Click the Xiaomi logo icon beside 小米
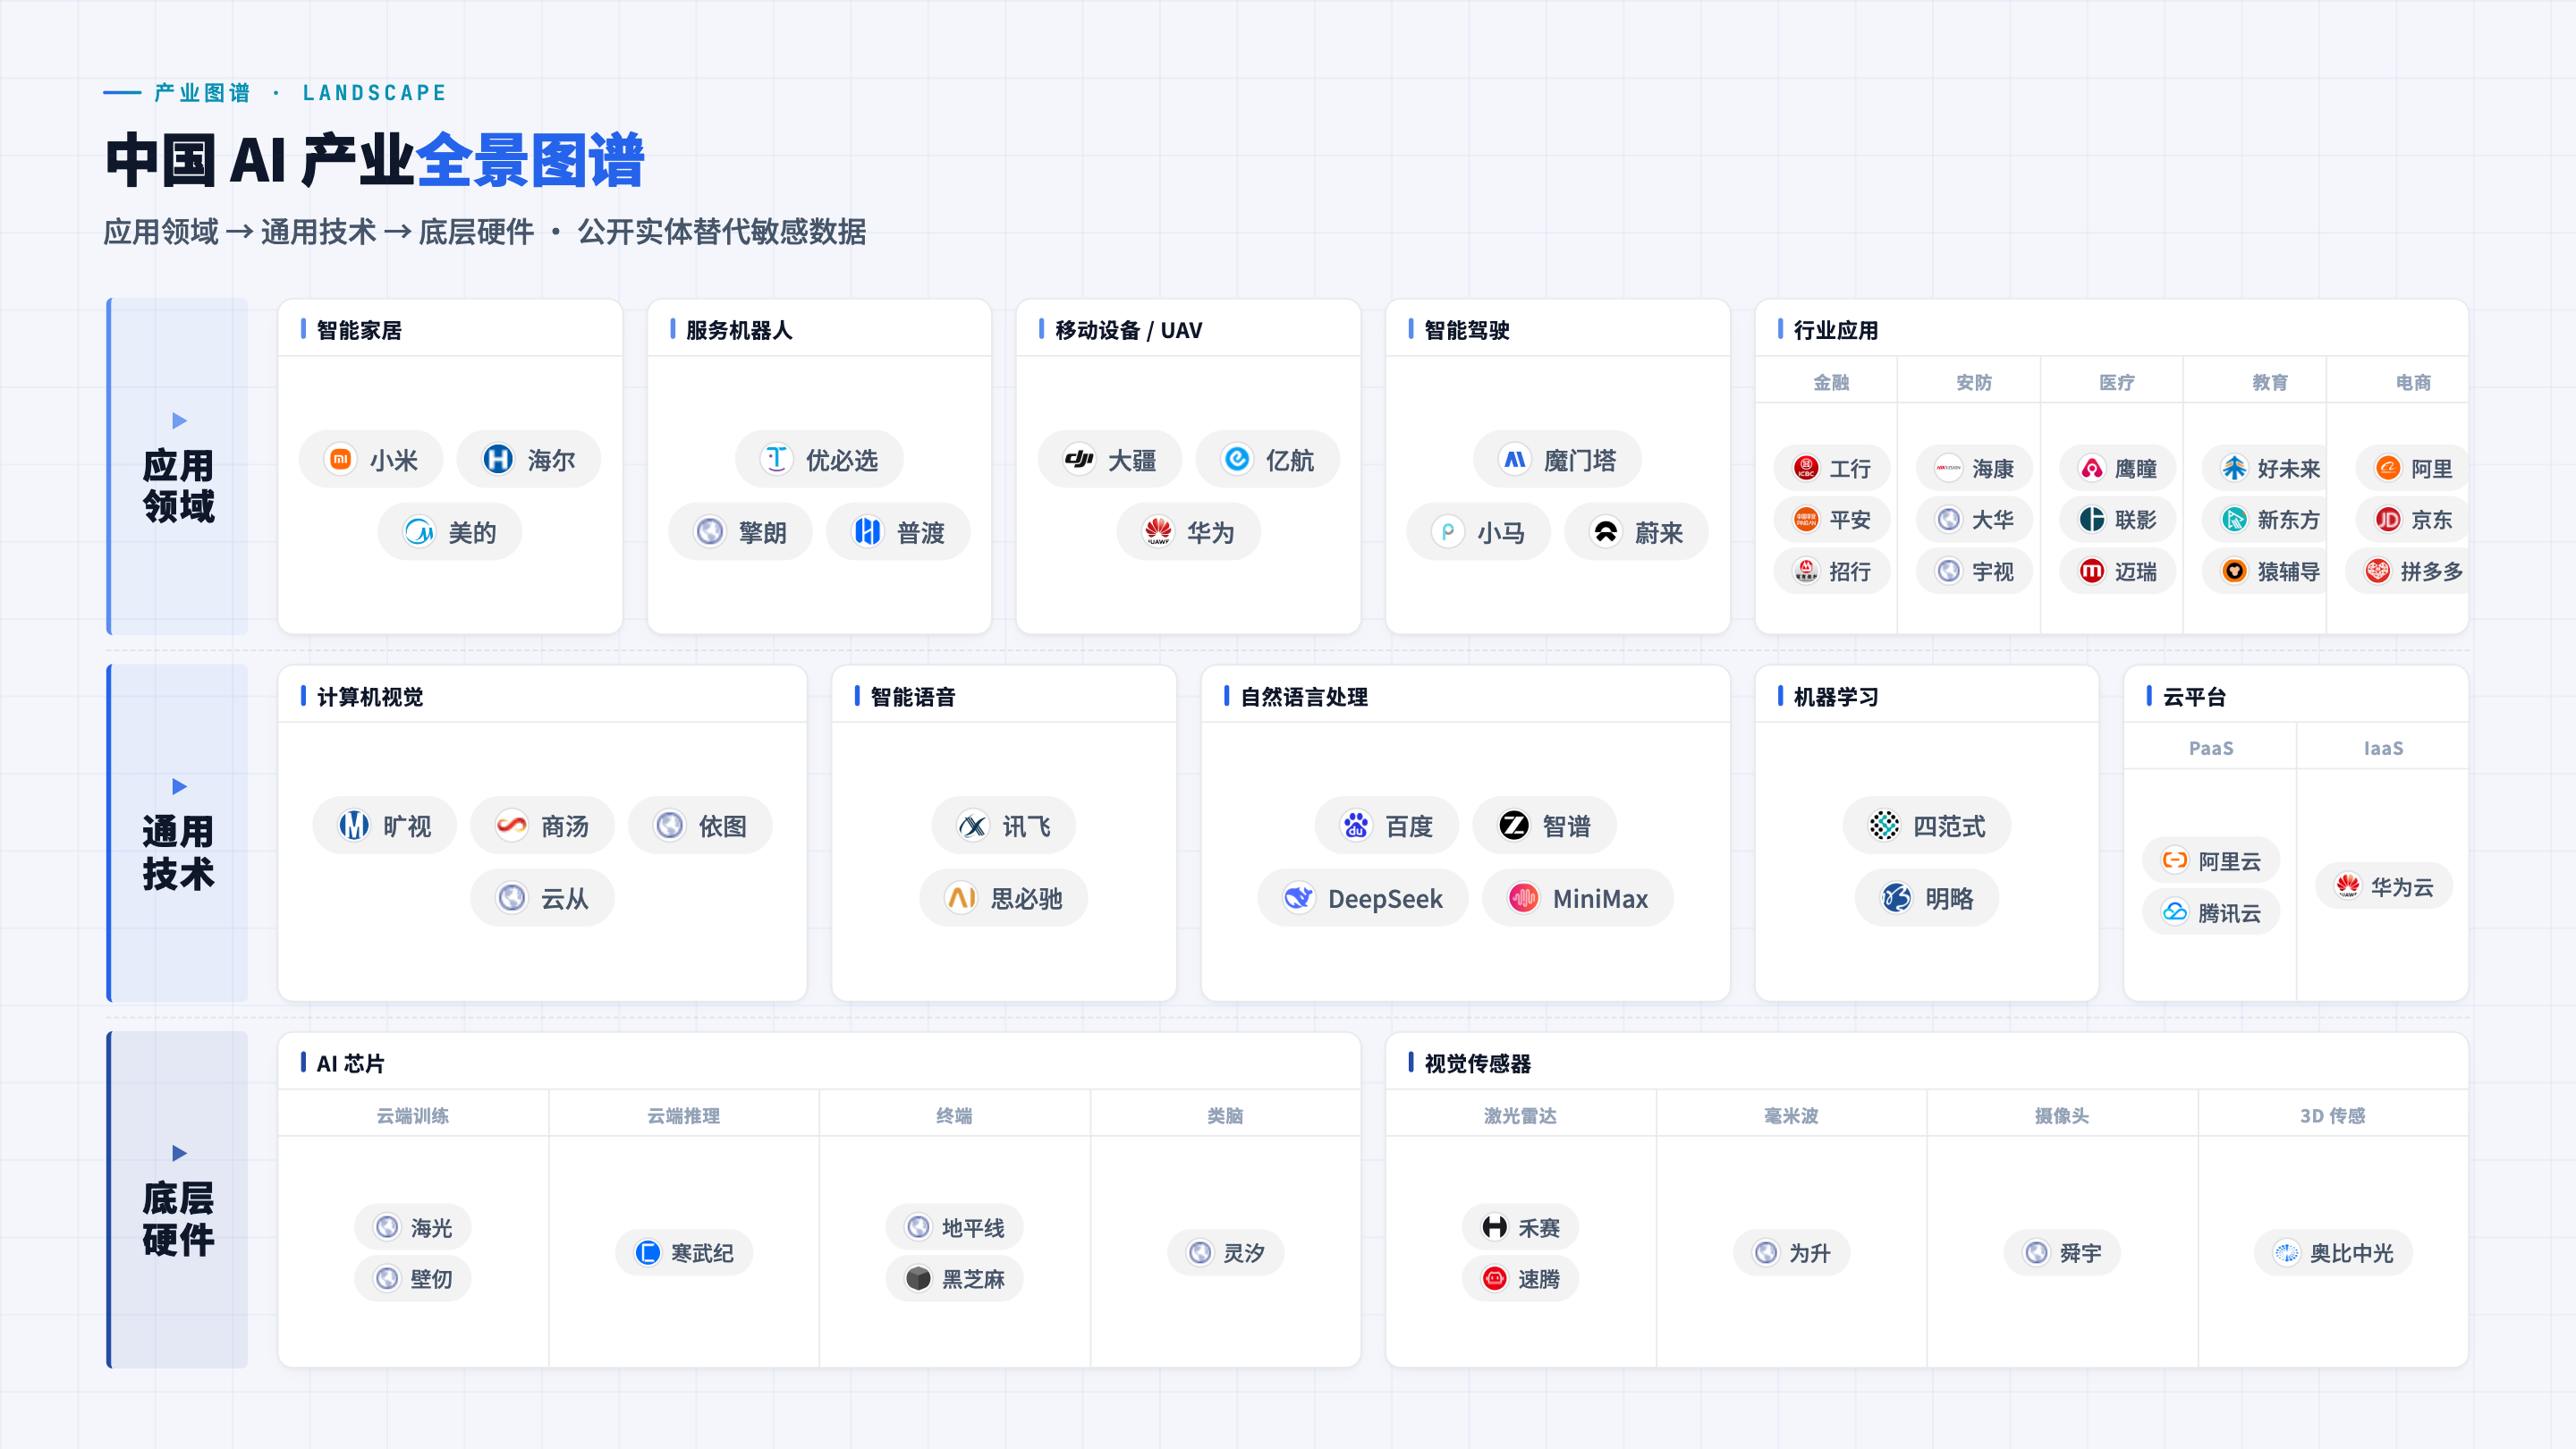Viewport: 2576px width, 1449px height. pos(341,460)
